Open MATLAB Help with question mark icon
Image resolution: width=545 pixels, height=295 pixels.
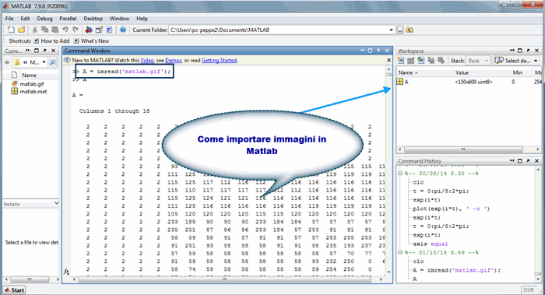point(123,30)
